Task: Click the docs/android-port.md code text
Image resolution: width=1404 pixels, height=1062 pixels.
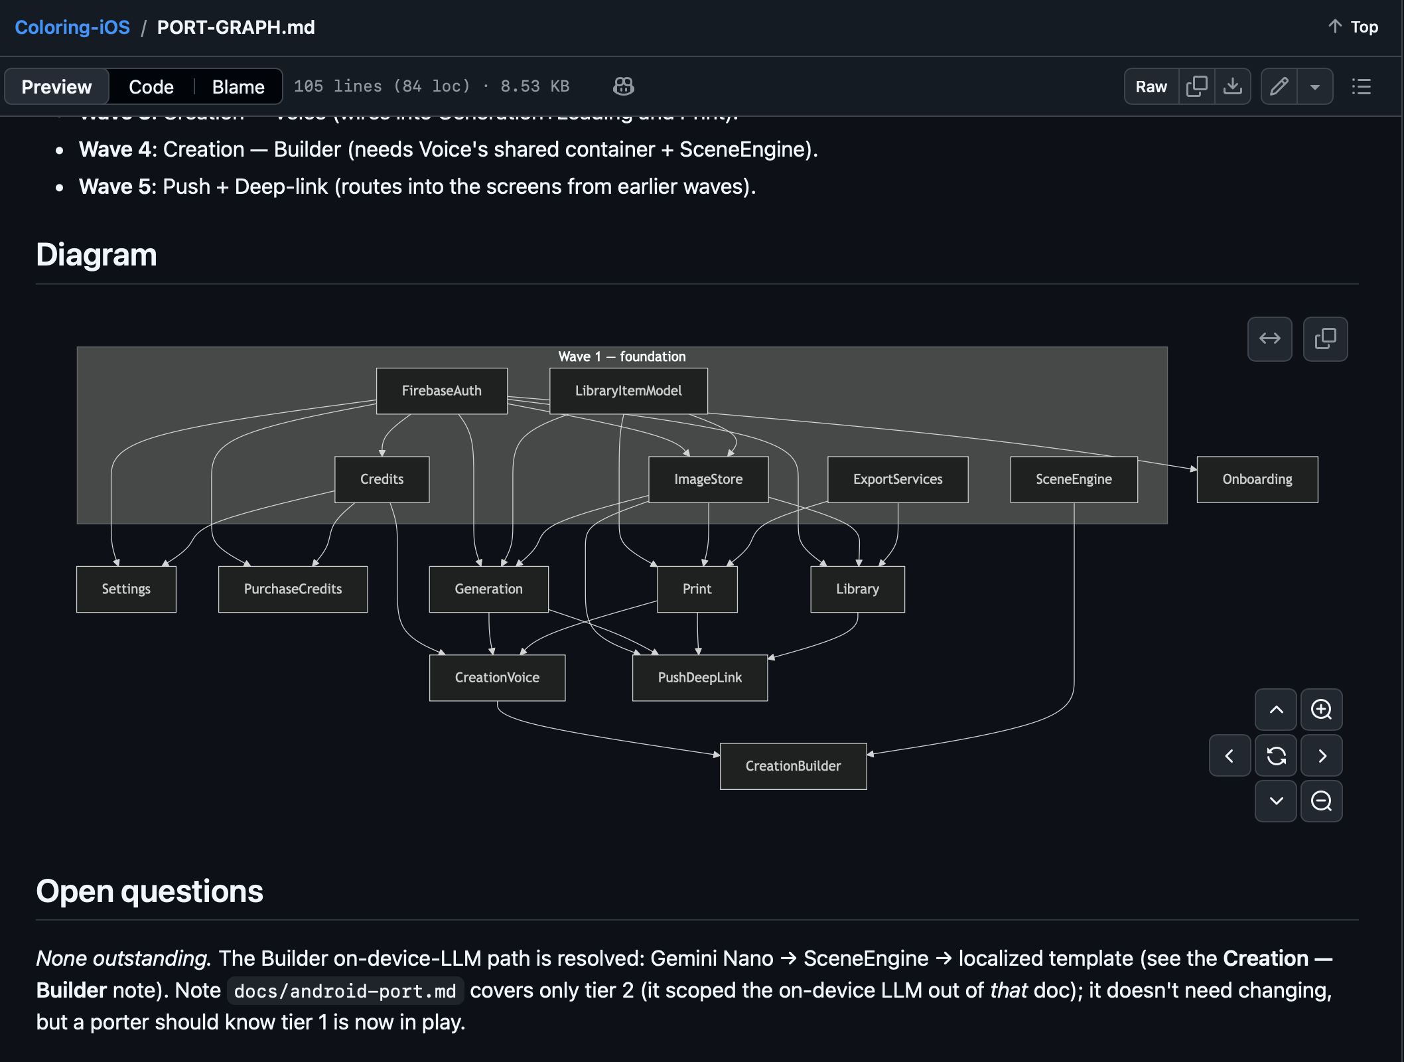Action: click(x=345, y=991)
